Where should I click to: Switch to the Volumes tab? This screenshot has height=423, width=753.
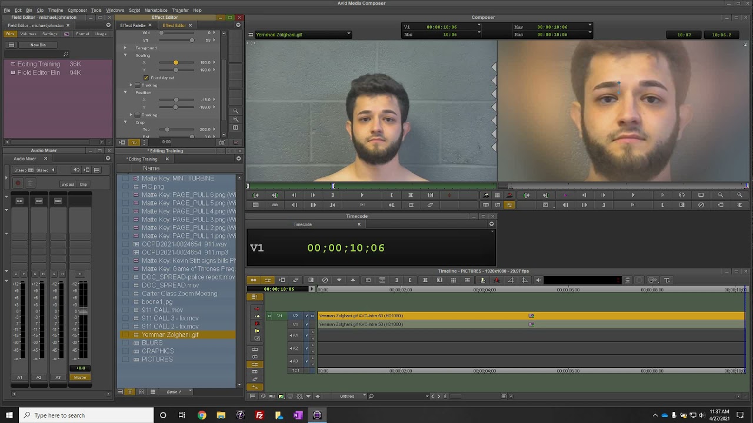click(28, 34)
